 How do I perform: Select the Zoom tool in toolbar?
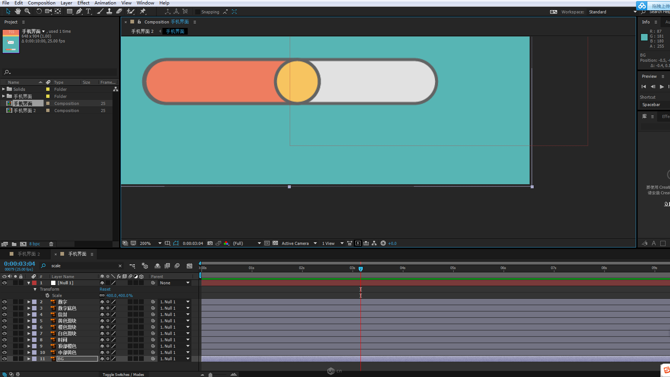click(27, 12)
